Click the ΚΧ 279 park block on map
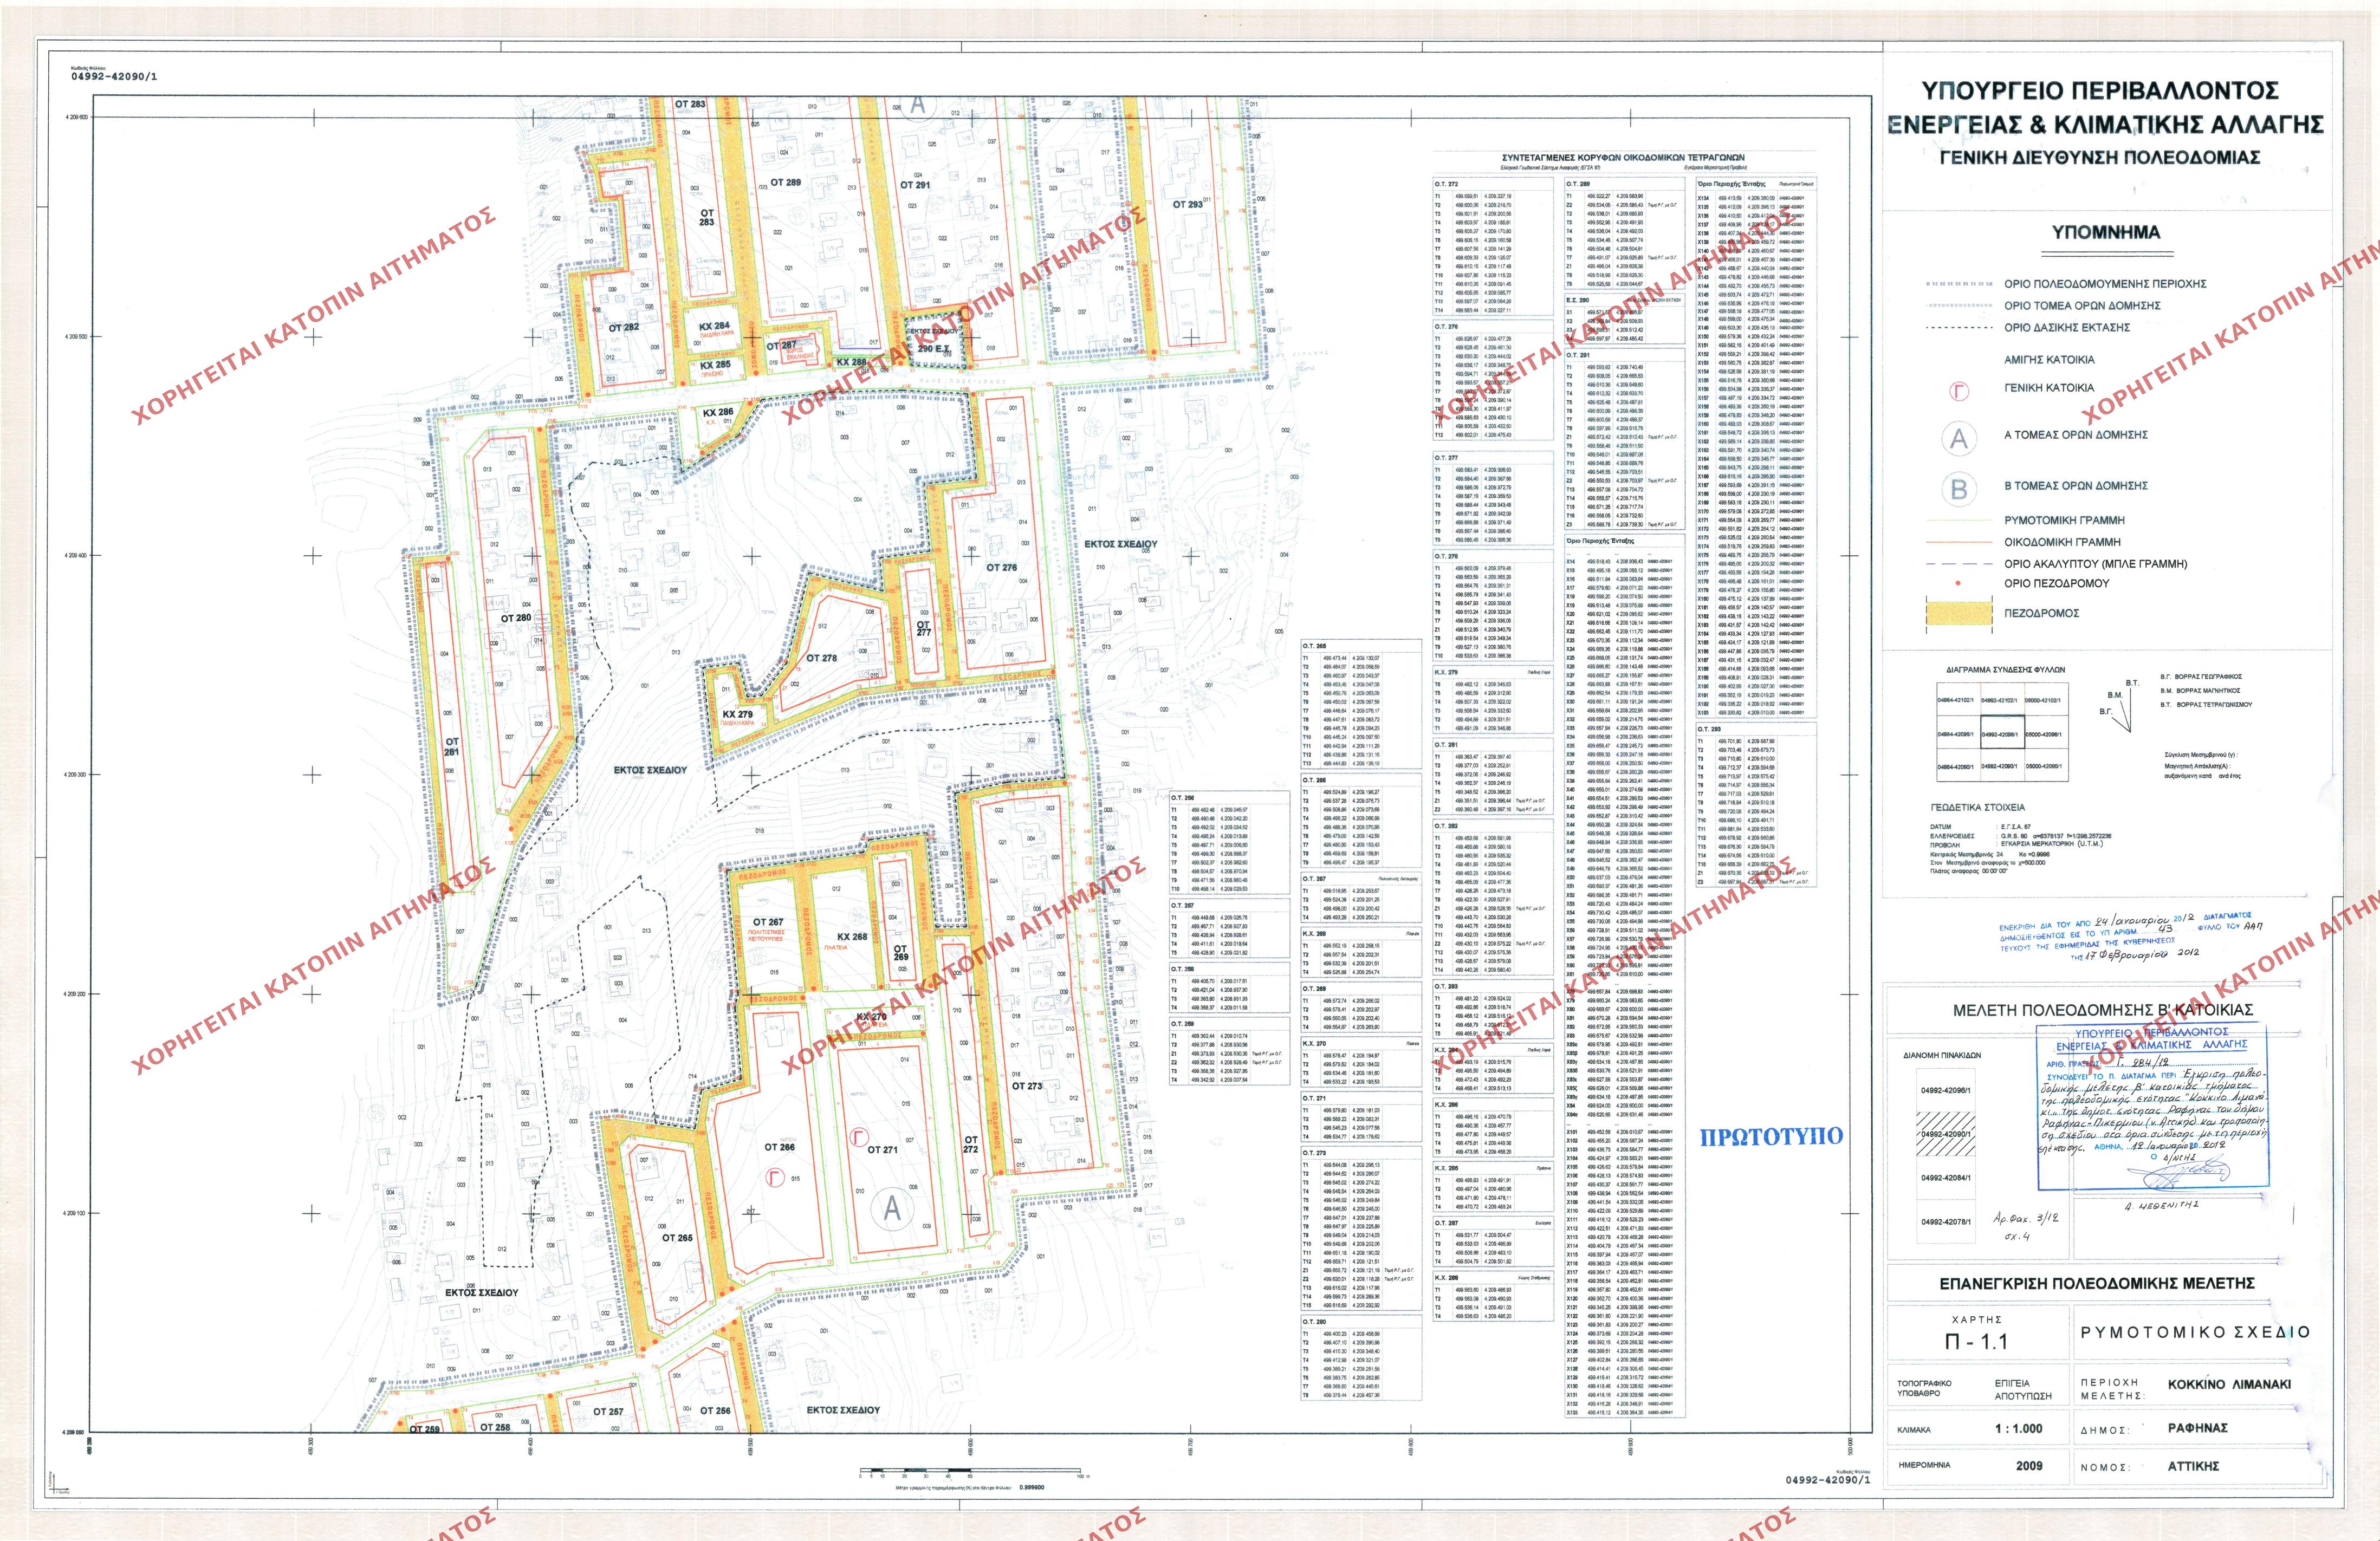The height and width of the screenshot is (1541, 2380). (737, 715)
